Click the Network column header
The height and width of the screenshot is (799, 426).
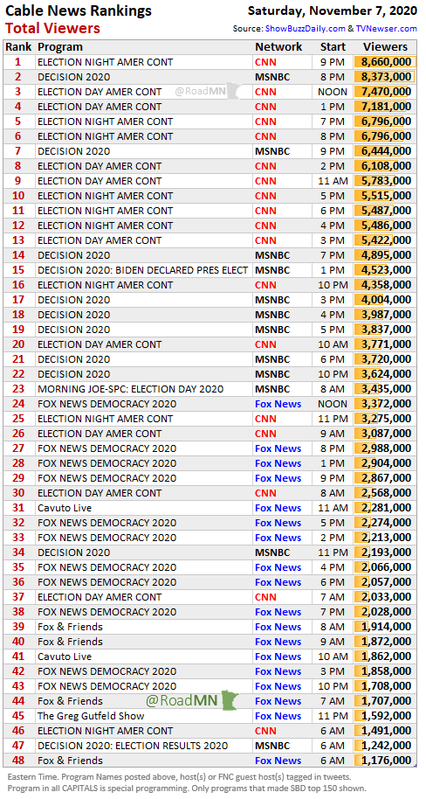pyautogui.click(x=278, y=47)
